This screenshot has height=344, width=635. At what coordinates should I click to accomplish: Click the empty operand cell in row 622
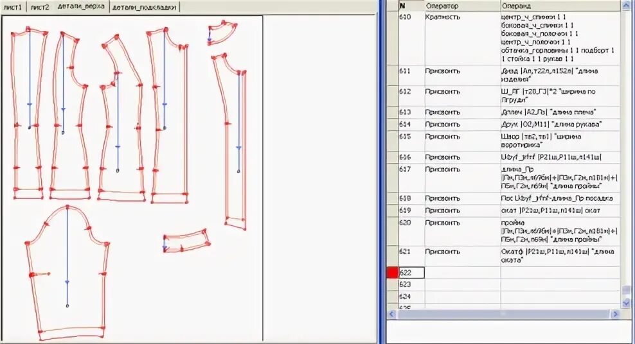point(560,273)
